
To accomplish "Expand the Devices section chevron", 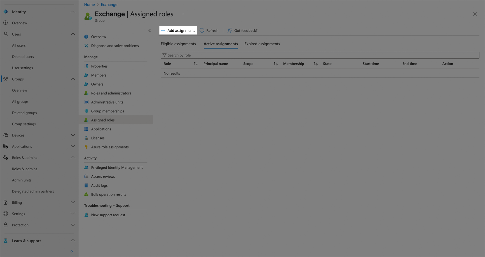I will 73,135.
